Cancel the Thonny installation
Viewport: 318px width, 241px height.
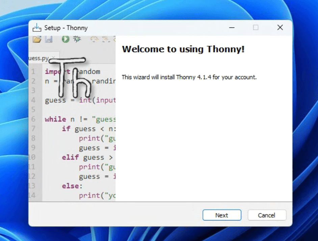click(267, 215)
